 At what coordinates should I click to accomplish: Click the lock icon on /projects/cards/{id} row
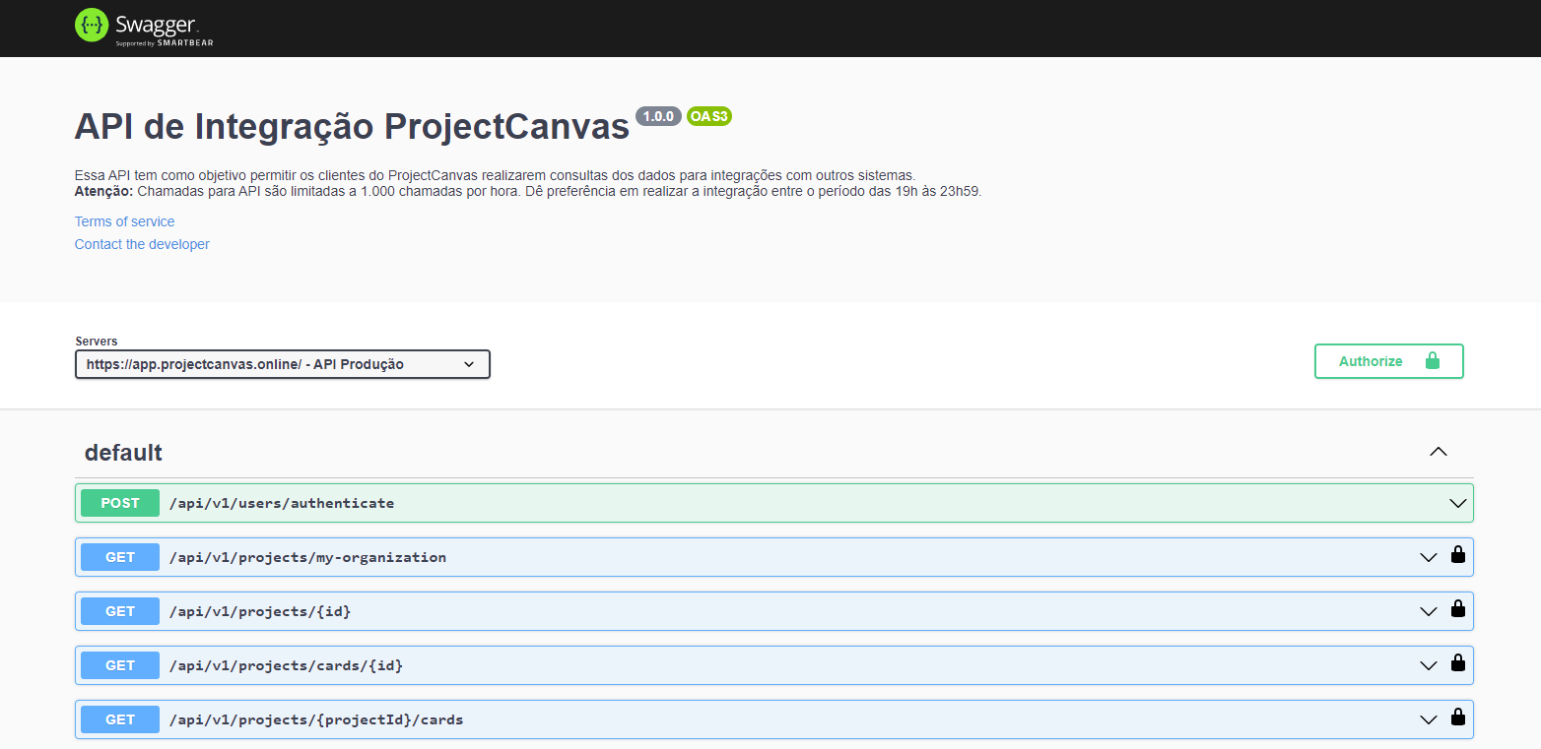tap(1457, 663)
